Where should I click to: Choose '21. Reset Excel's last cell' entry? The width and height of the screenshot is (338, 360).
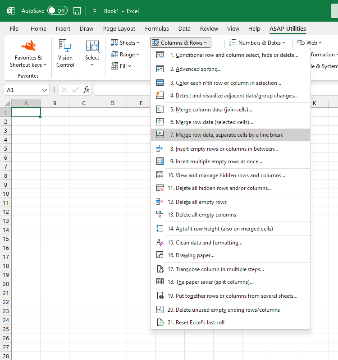[230, 323]
